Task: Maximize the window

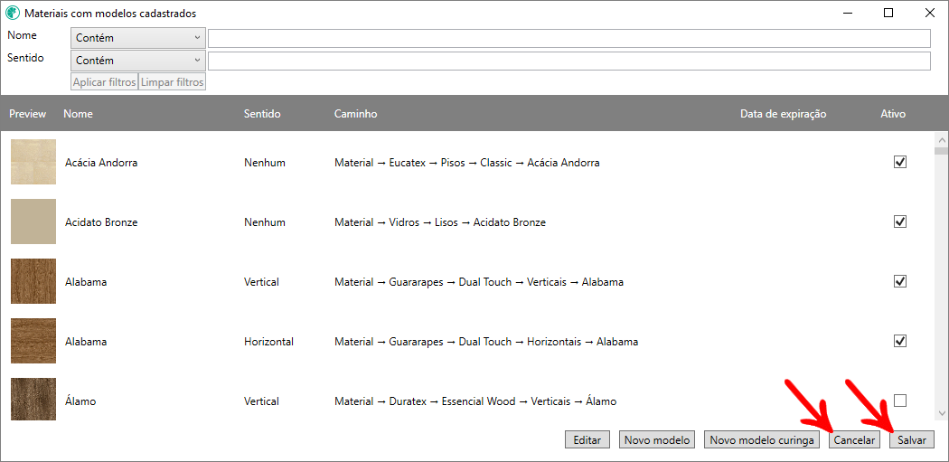Action: 888,14
